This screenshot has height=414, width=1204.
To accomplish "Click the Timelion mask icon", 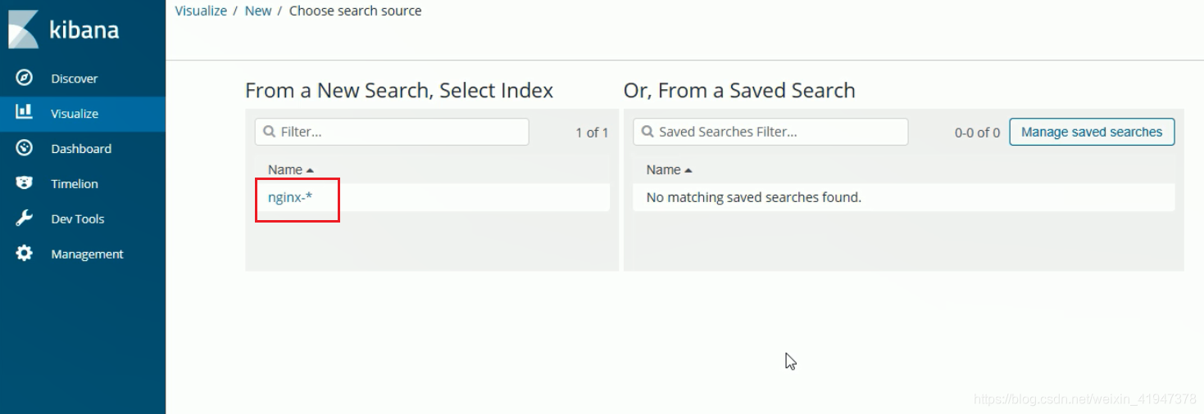I will [x=25, y=183].
